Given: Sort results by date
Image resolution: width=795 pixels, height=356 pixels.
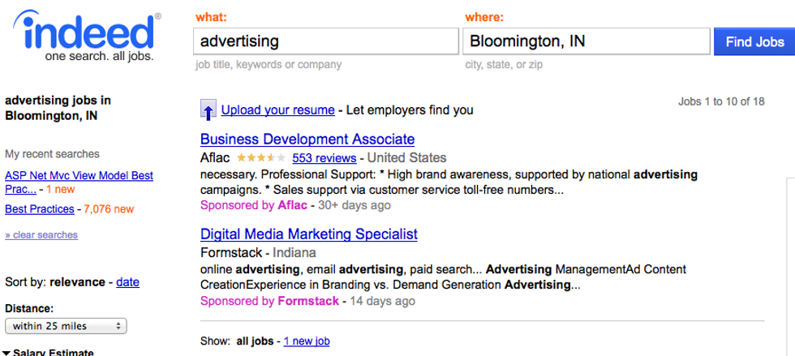Looking at the screenshot, I should pos(127,282).
